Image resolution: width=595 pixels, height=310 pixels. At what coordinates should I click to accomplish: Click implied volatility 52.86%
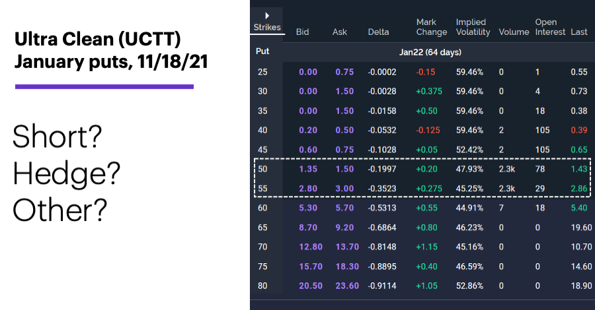470,286
